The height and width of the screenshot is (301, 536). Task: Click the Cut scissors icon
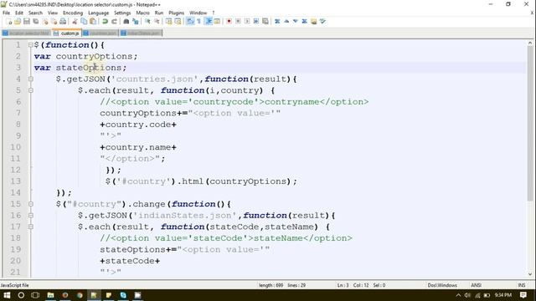(x=75, y=22)
